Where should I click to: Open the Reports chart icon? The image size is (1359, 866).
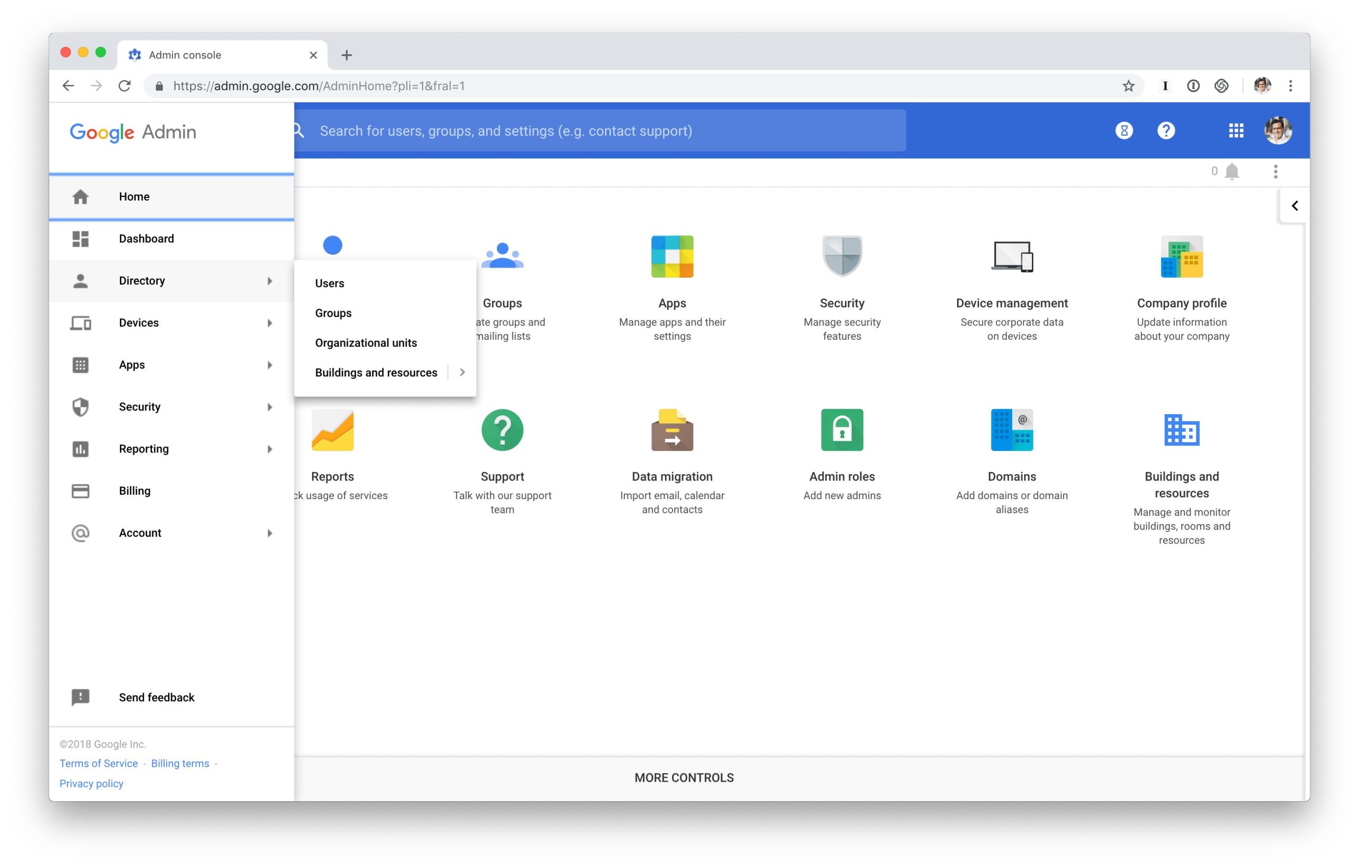tap(332, 430)
